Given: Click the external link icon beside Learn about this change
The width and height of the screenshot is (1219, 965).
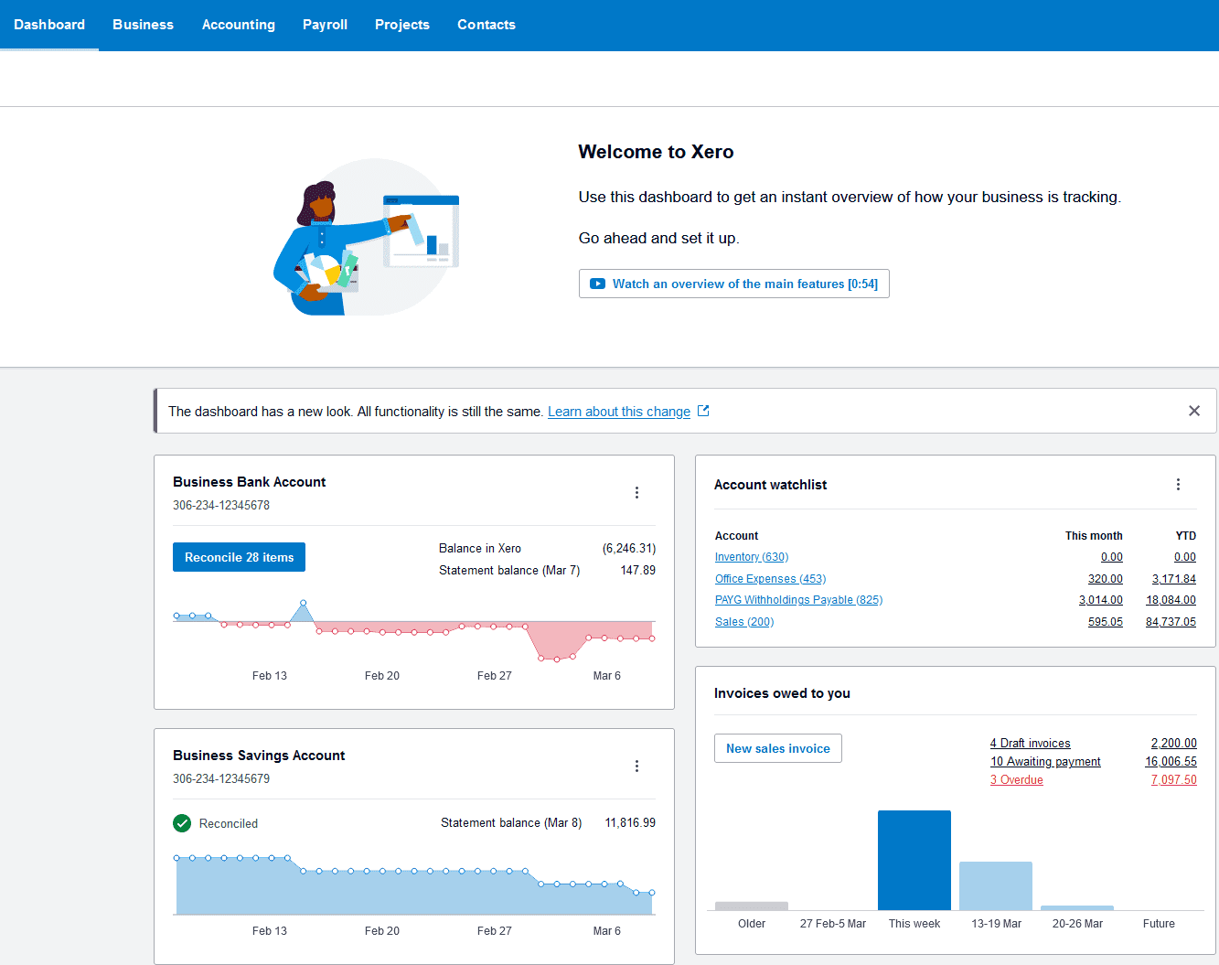Looking at the screenshot, I should [703, 411].
